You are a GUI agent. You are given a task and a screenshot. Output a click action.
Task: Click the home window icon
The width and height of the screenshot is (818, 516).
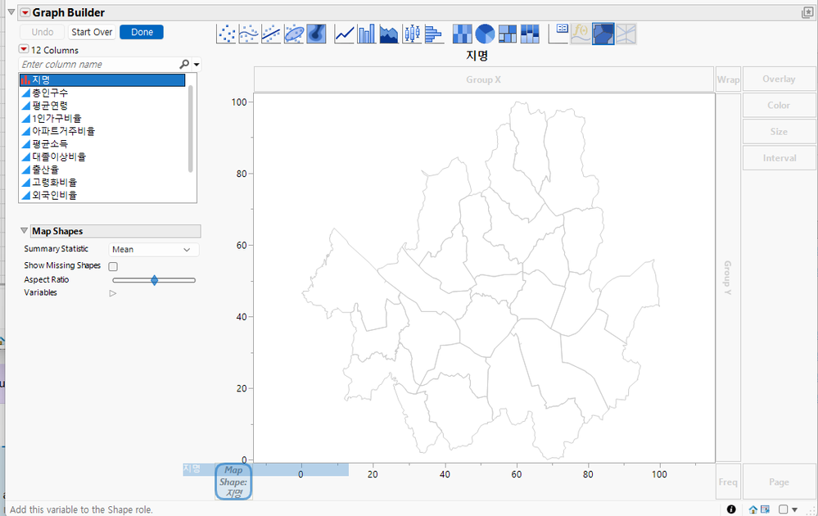(753, 509)
